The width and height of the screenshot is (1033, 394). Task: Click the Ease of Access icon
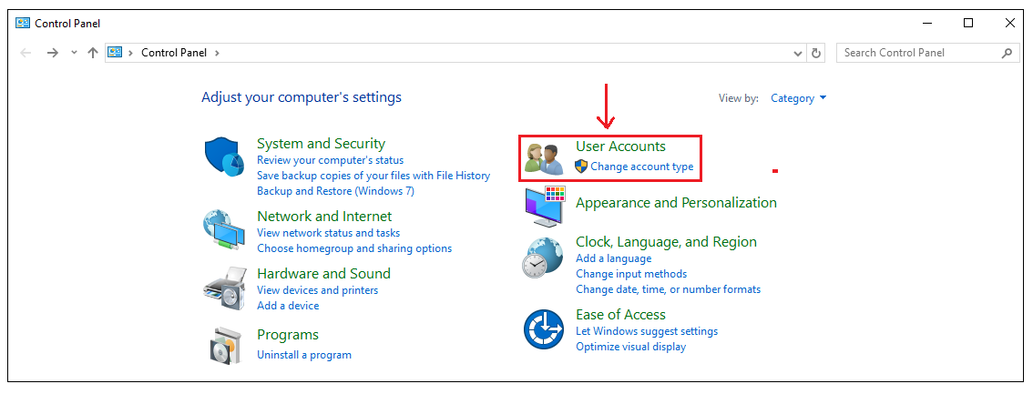[544, 329]
